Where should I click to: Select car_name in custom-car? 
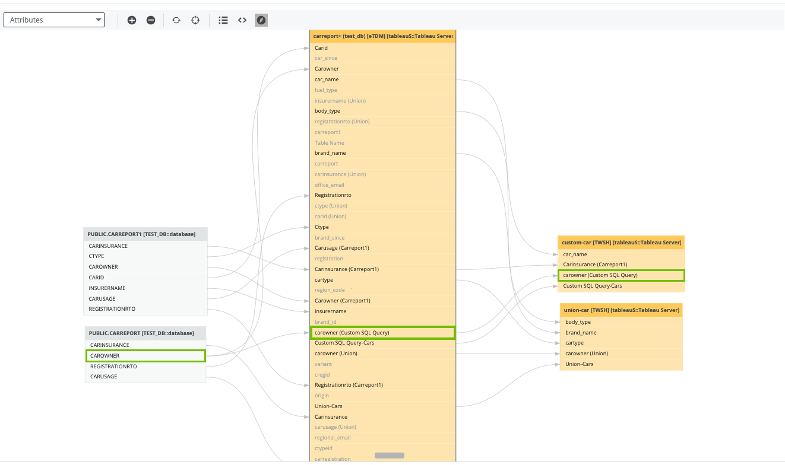[x=621, y=254]
